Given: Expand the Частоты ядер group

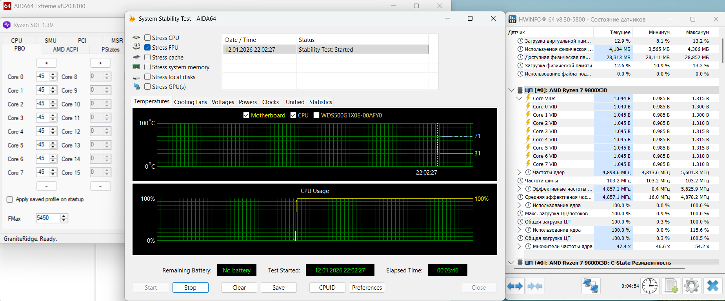Looking at the screenshot, I should click(x=519, y=172).
